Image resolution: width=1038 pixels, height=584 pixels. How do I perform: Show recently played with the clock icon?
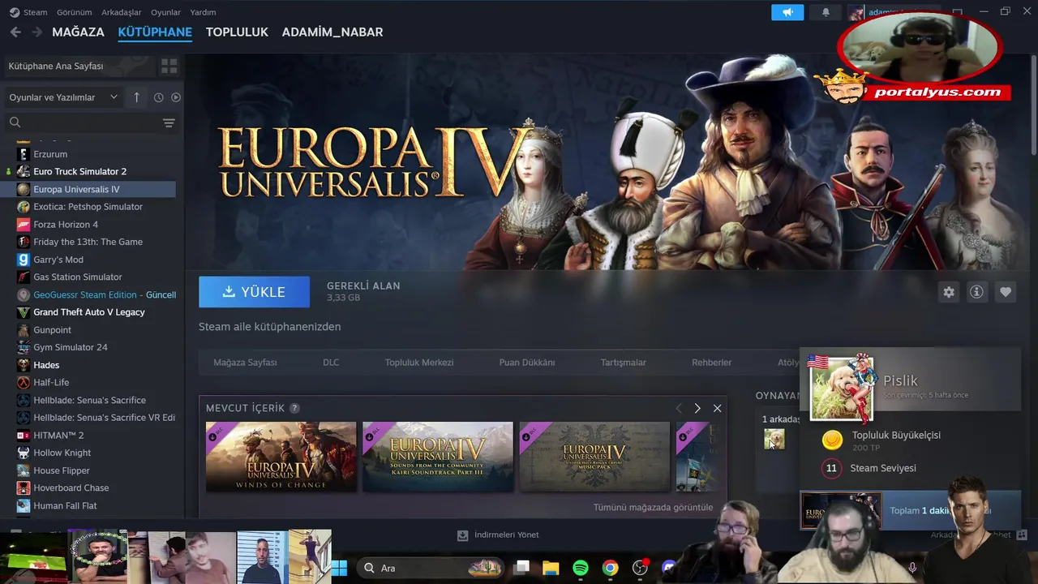(158, 97)
